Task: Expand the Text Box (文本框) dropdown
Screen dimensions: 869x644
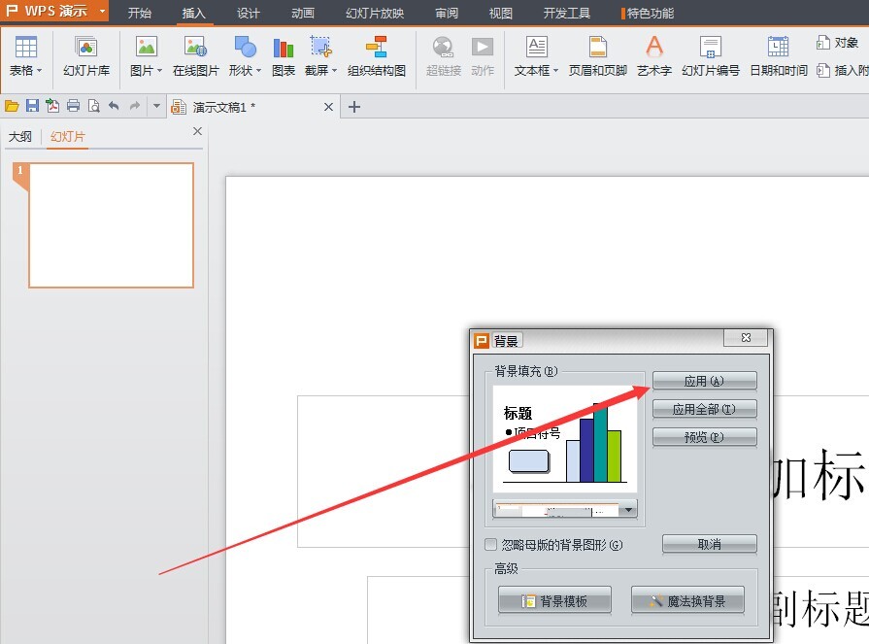Action: pos(555,71)
